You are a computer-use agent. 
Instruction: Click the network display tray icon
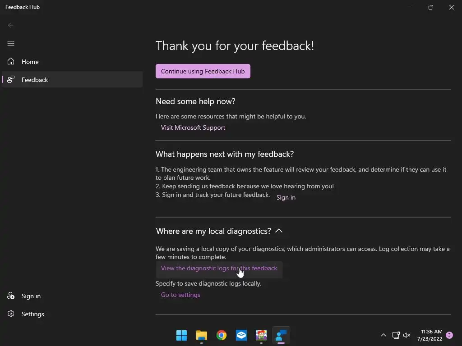[x=396, y=335]
